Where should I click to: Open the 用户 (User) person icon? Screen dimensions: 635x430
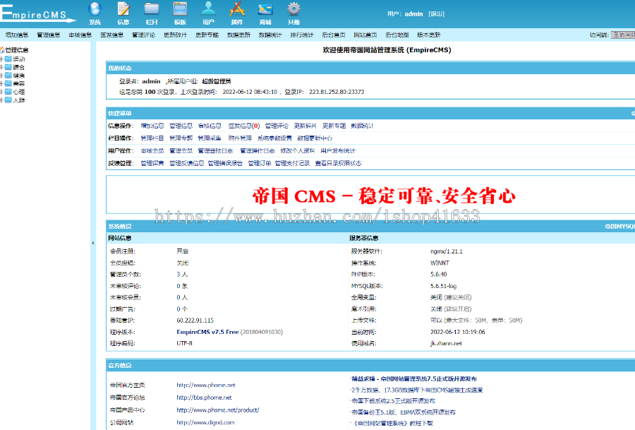[x=208, y=9]
